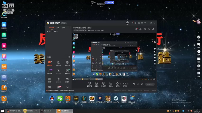This screenshot has width=202, height=113.
Task: Select the active orange scene tab
Action: (52, 28)
